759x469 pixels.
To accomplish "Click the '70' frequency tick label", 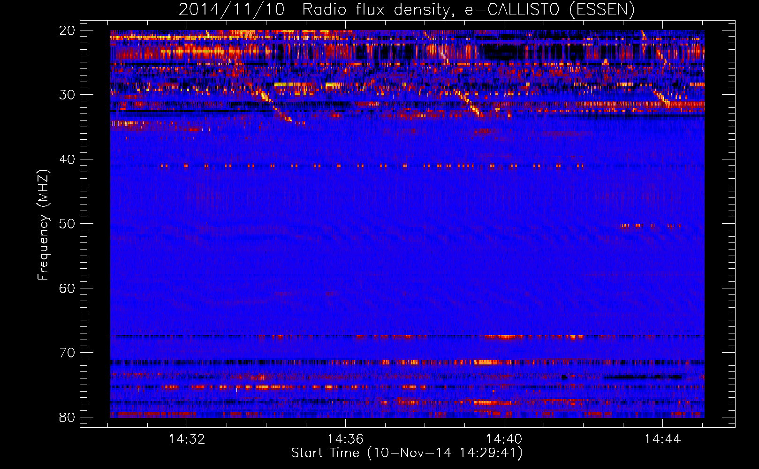I will coord(67,353).
